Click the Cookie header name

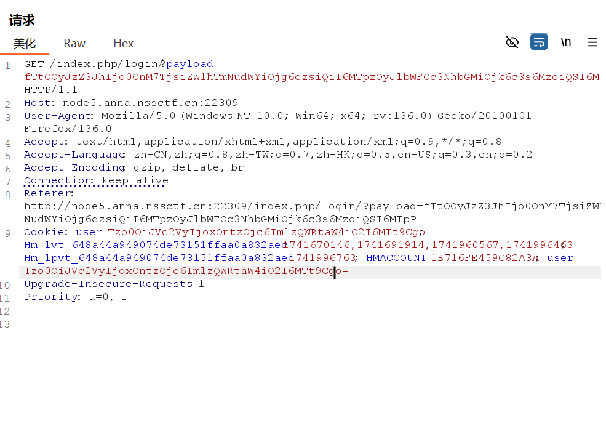tap(44, 232)
